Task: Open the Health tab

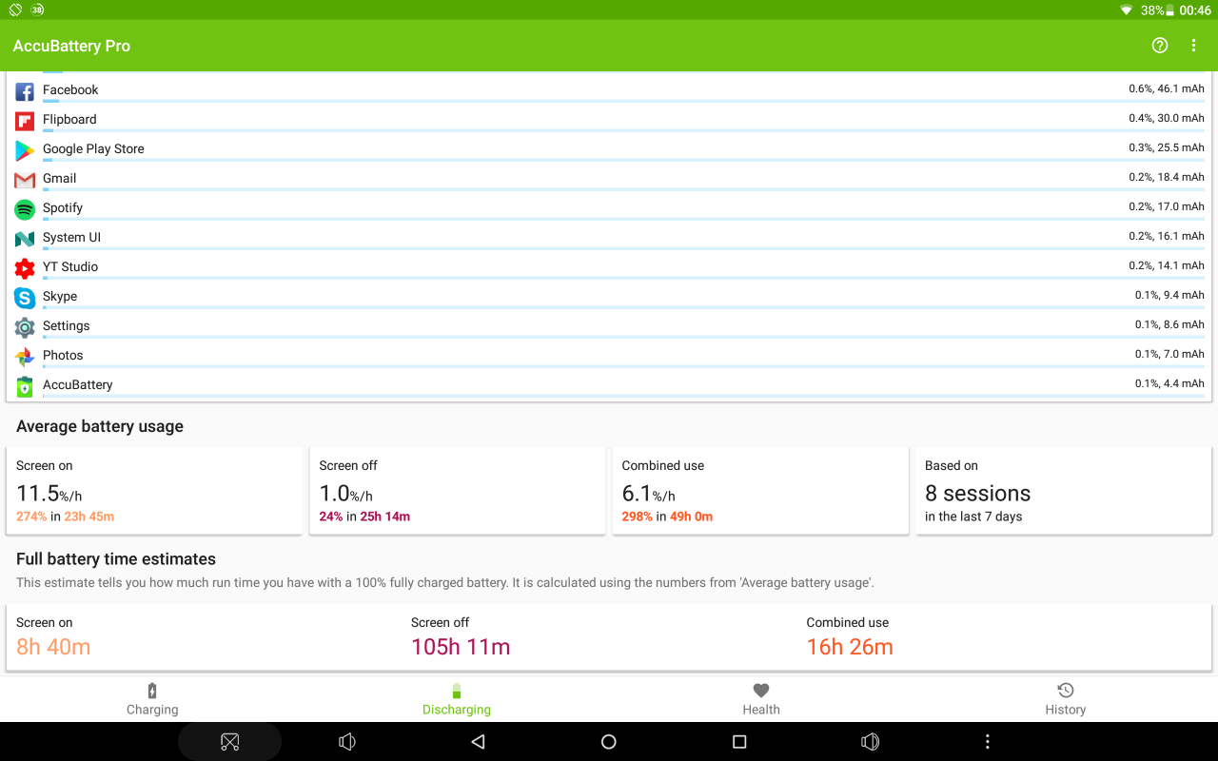Action: [x=761, y=699]
